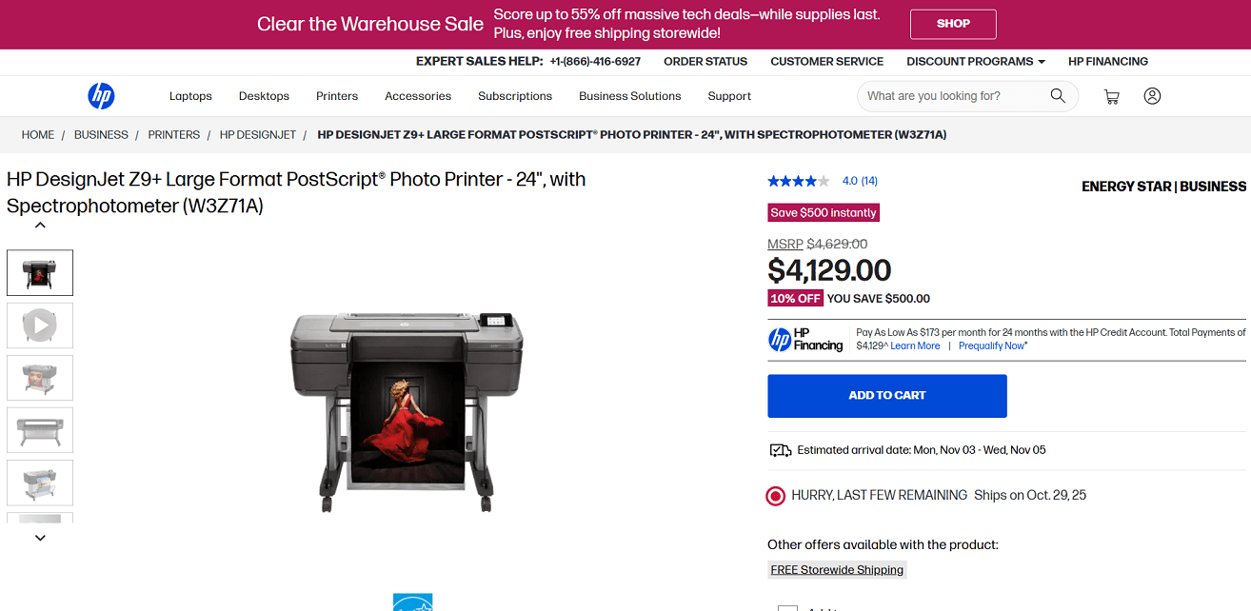
Task: Open the Printers menu
Action: (x=337, y=96)
